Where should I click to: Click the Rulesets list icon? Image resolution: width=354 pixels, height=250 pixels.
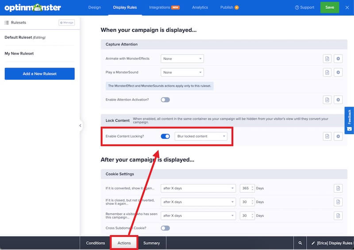[x=7, y=23]
